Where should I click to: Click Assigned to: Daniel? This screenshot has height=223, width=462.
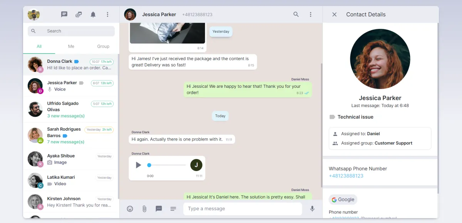pos(360,134)
